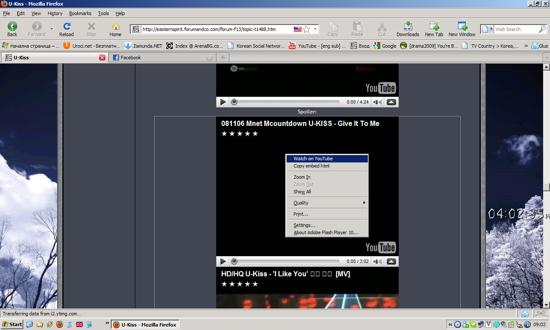Image resolution: width=550 pixels, height=330 pixels.
Task: Open Settings... from context menu
Action: [327, 225]
